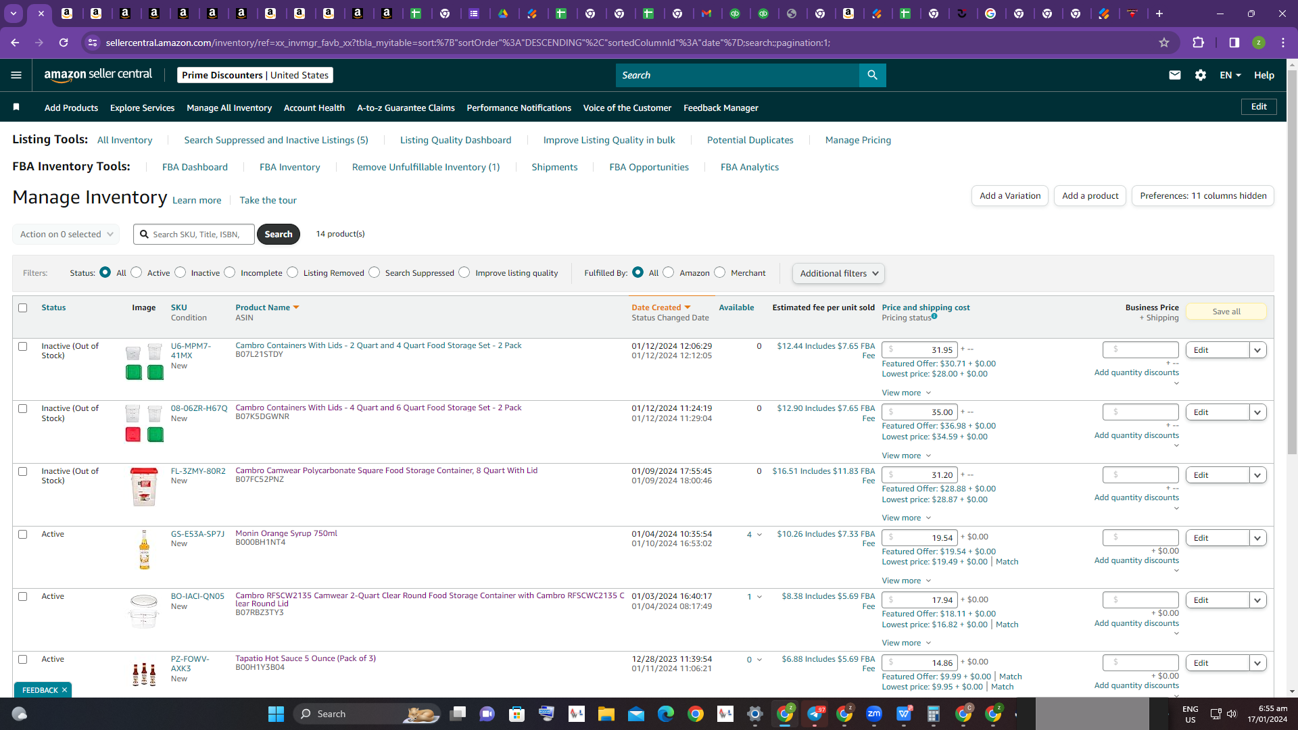
Task: Open Calculator from the taskbar
Action: click(x=934, y=714)
